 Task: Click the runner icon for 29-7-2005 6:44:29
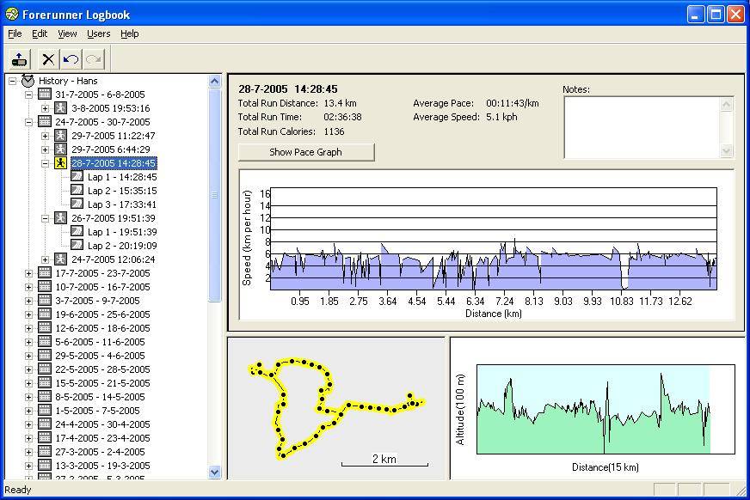60,149
